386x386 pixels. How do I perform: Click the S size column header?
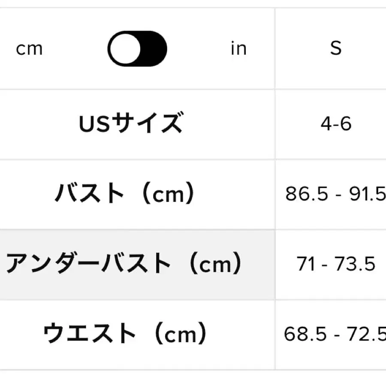click(x=337, y=48)
